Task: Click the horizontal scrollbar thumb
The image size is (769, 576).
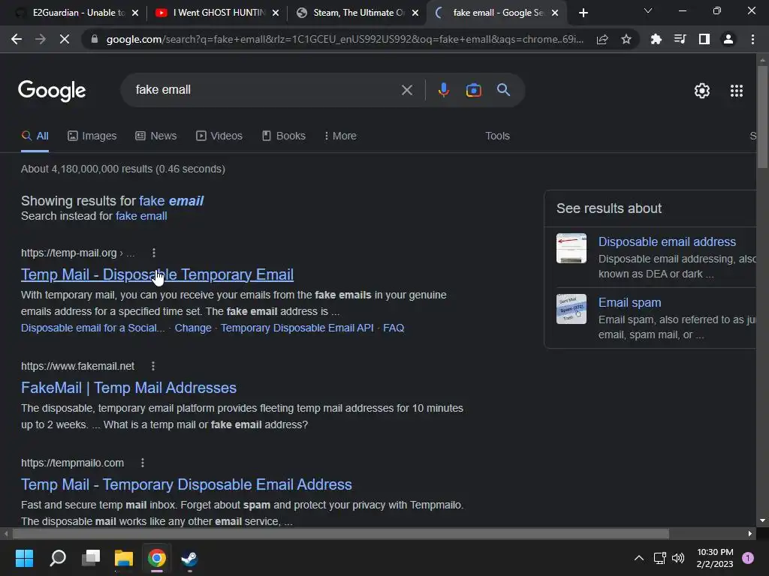Action: point(340,533)
